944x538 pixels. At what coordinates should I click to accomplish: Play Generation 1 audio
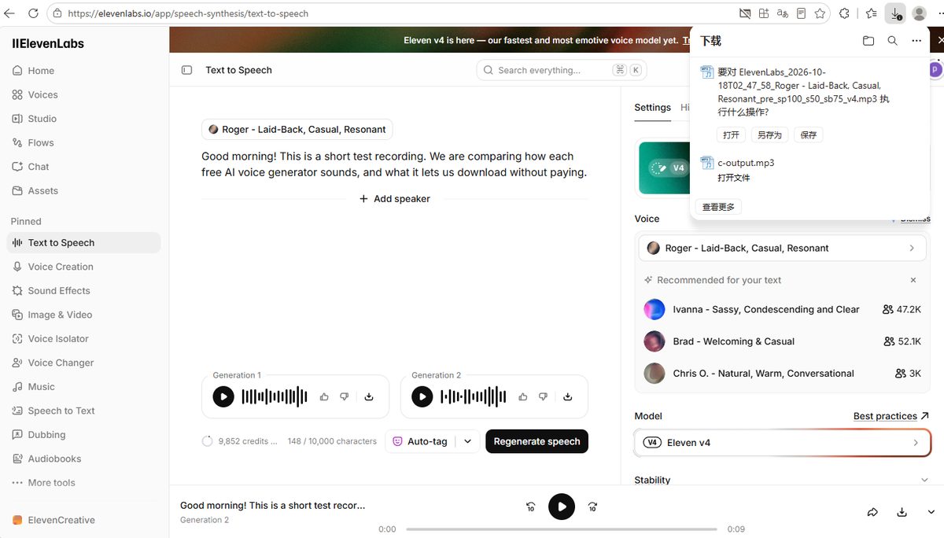point(223,396)
